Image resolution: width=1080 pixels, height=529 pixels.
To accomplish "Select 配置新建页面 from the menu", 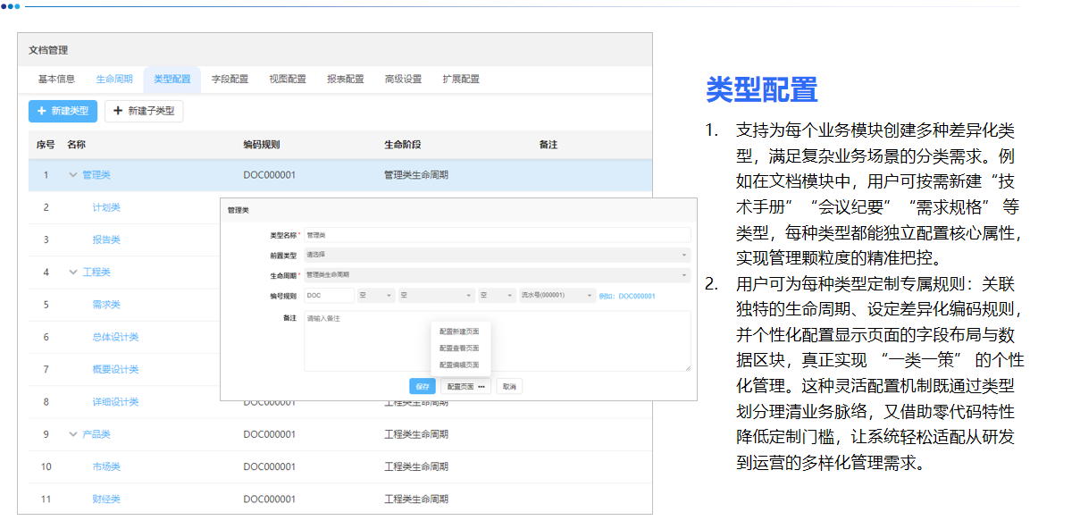I will pos(458,333).
